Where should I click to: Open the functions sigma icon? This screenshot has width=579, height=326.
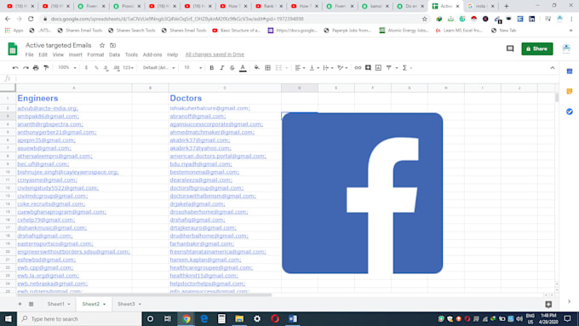pyautogui.click(x=406, y=68)
